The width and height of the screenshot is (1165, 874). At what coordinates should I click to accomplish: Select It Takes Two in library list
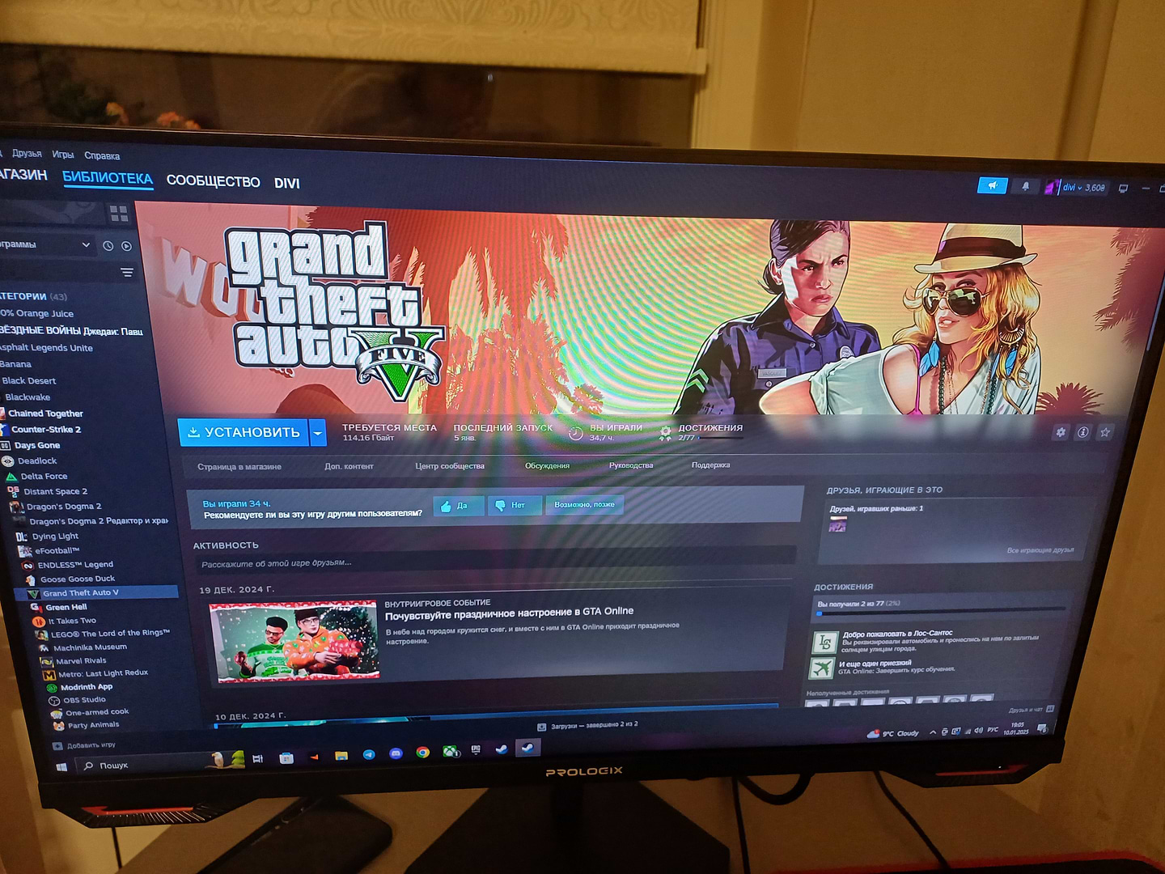(x=72, y=622)
